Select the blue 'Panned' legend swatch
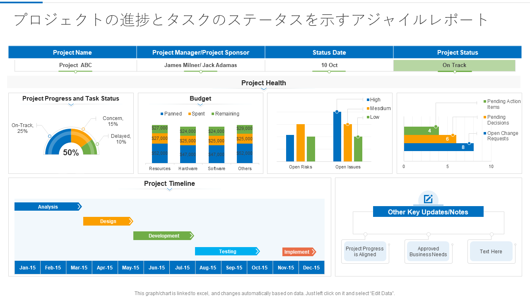The image size is (530, 298). point(162,114)
